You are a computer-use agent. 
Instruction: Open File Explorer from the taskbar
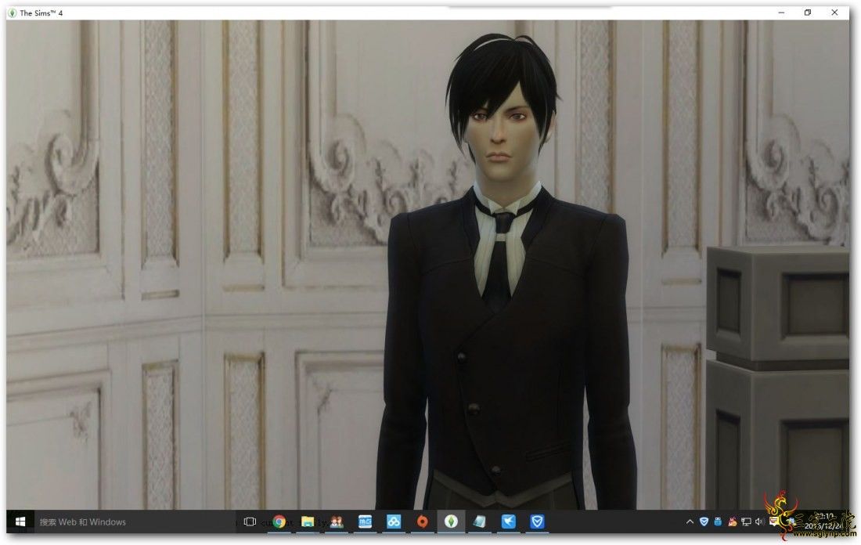pyautogui.click(x=308, y=522)
